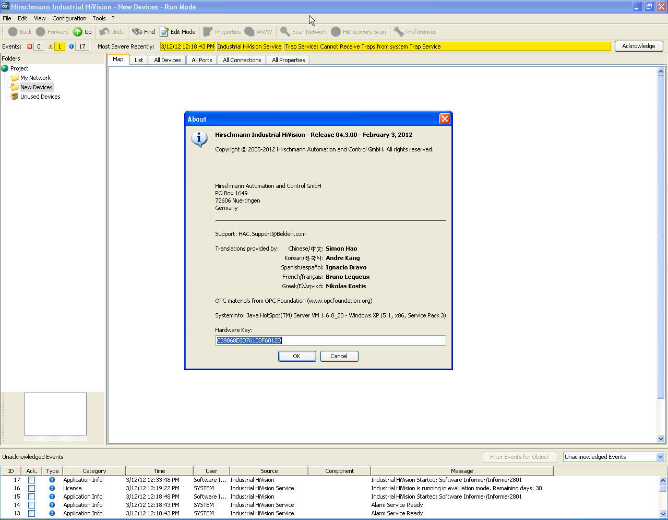Check the Ack box for event 16
668x520 pixels.
tap(31, 488)
